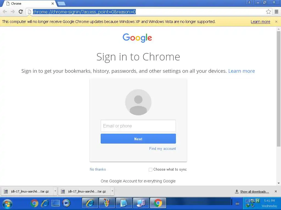281x210 pixels.
Task: Reload the current page
Action: (21, 11)
